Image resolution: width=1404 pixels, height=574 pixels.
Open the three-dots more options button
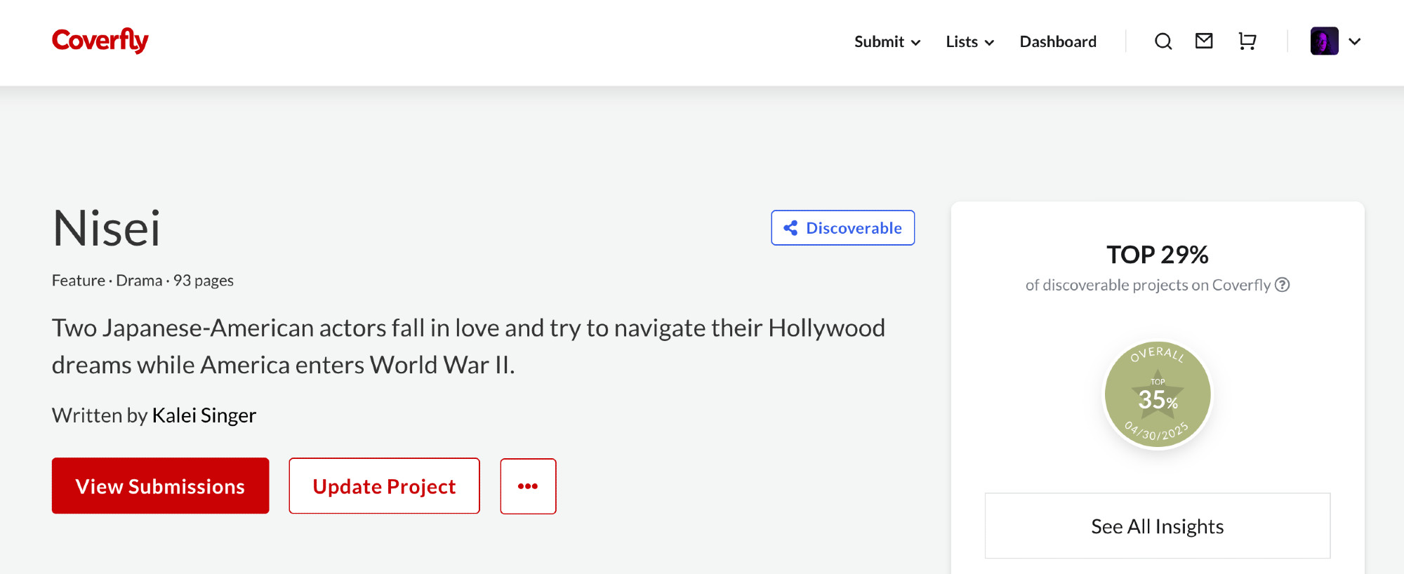pos(528,486)
